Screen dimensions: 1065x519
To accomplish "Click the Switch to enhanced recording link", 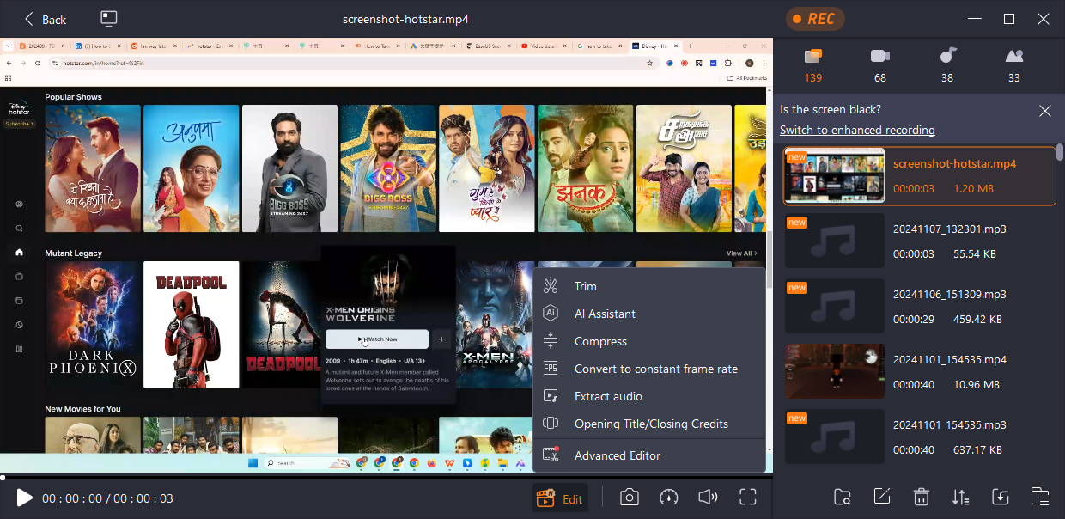I will [x=857, y=130].
